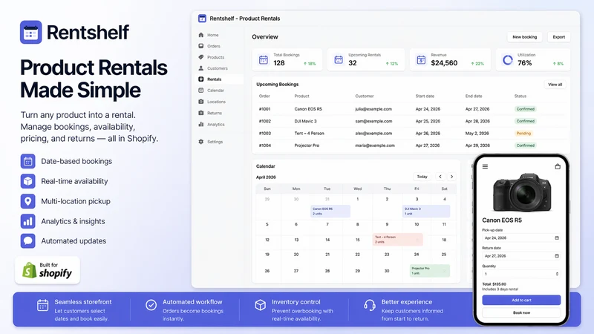This screenshot has width=594, height=334.
Task: Open calendar picker icon for Return date
Action: [x=557, y=256]
